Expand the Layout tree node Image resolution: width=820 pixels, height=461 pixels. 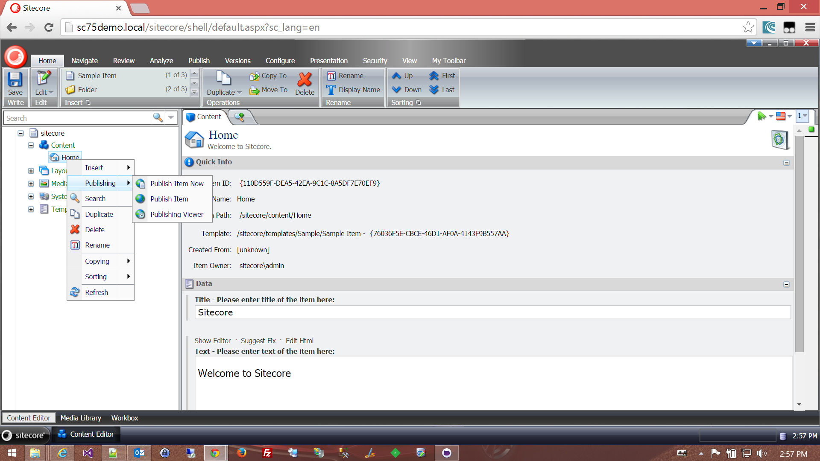31,171
